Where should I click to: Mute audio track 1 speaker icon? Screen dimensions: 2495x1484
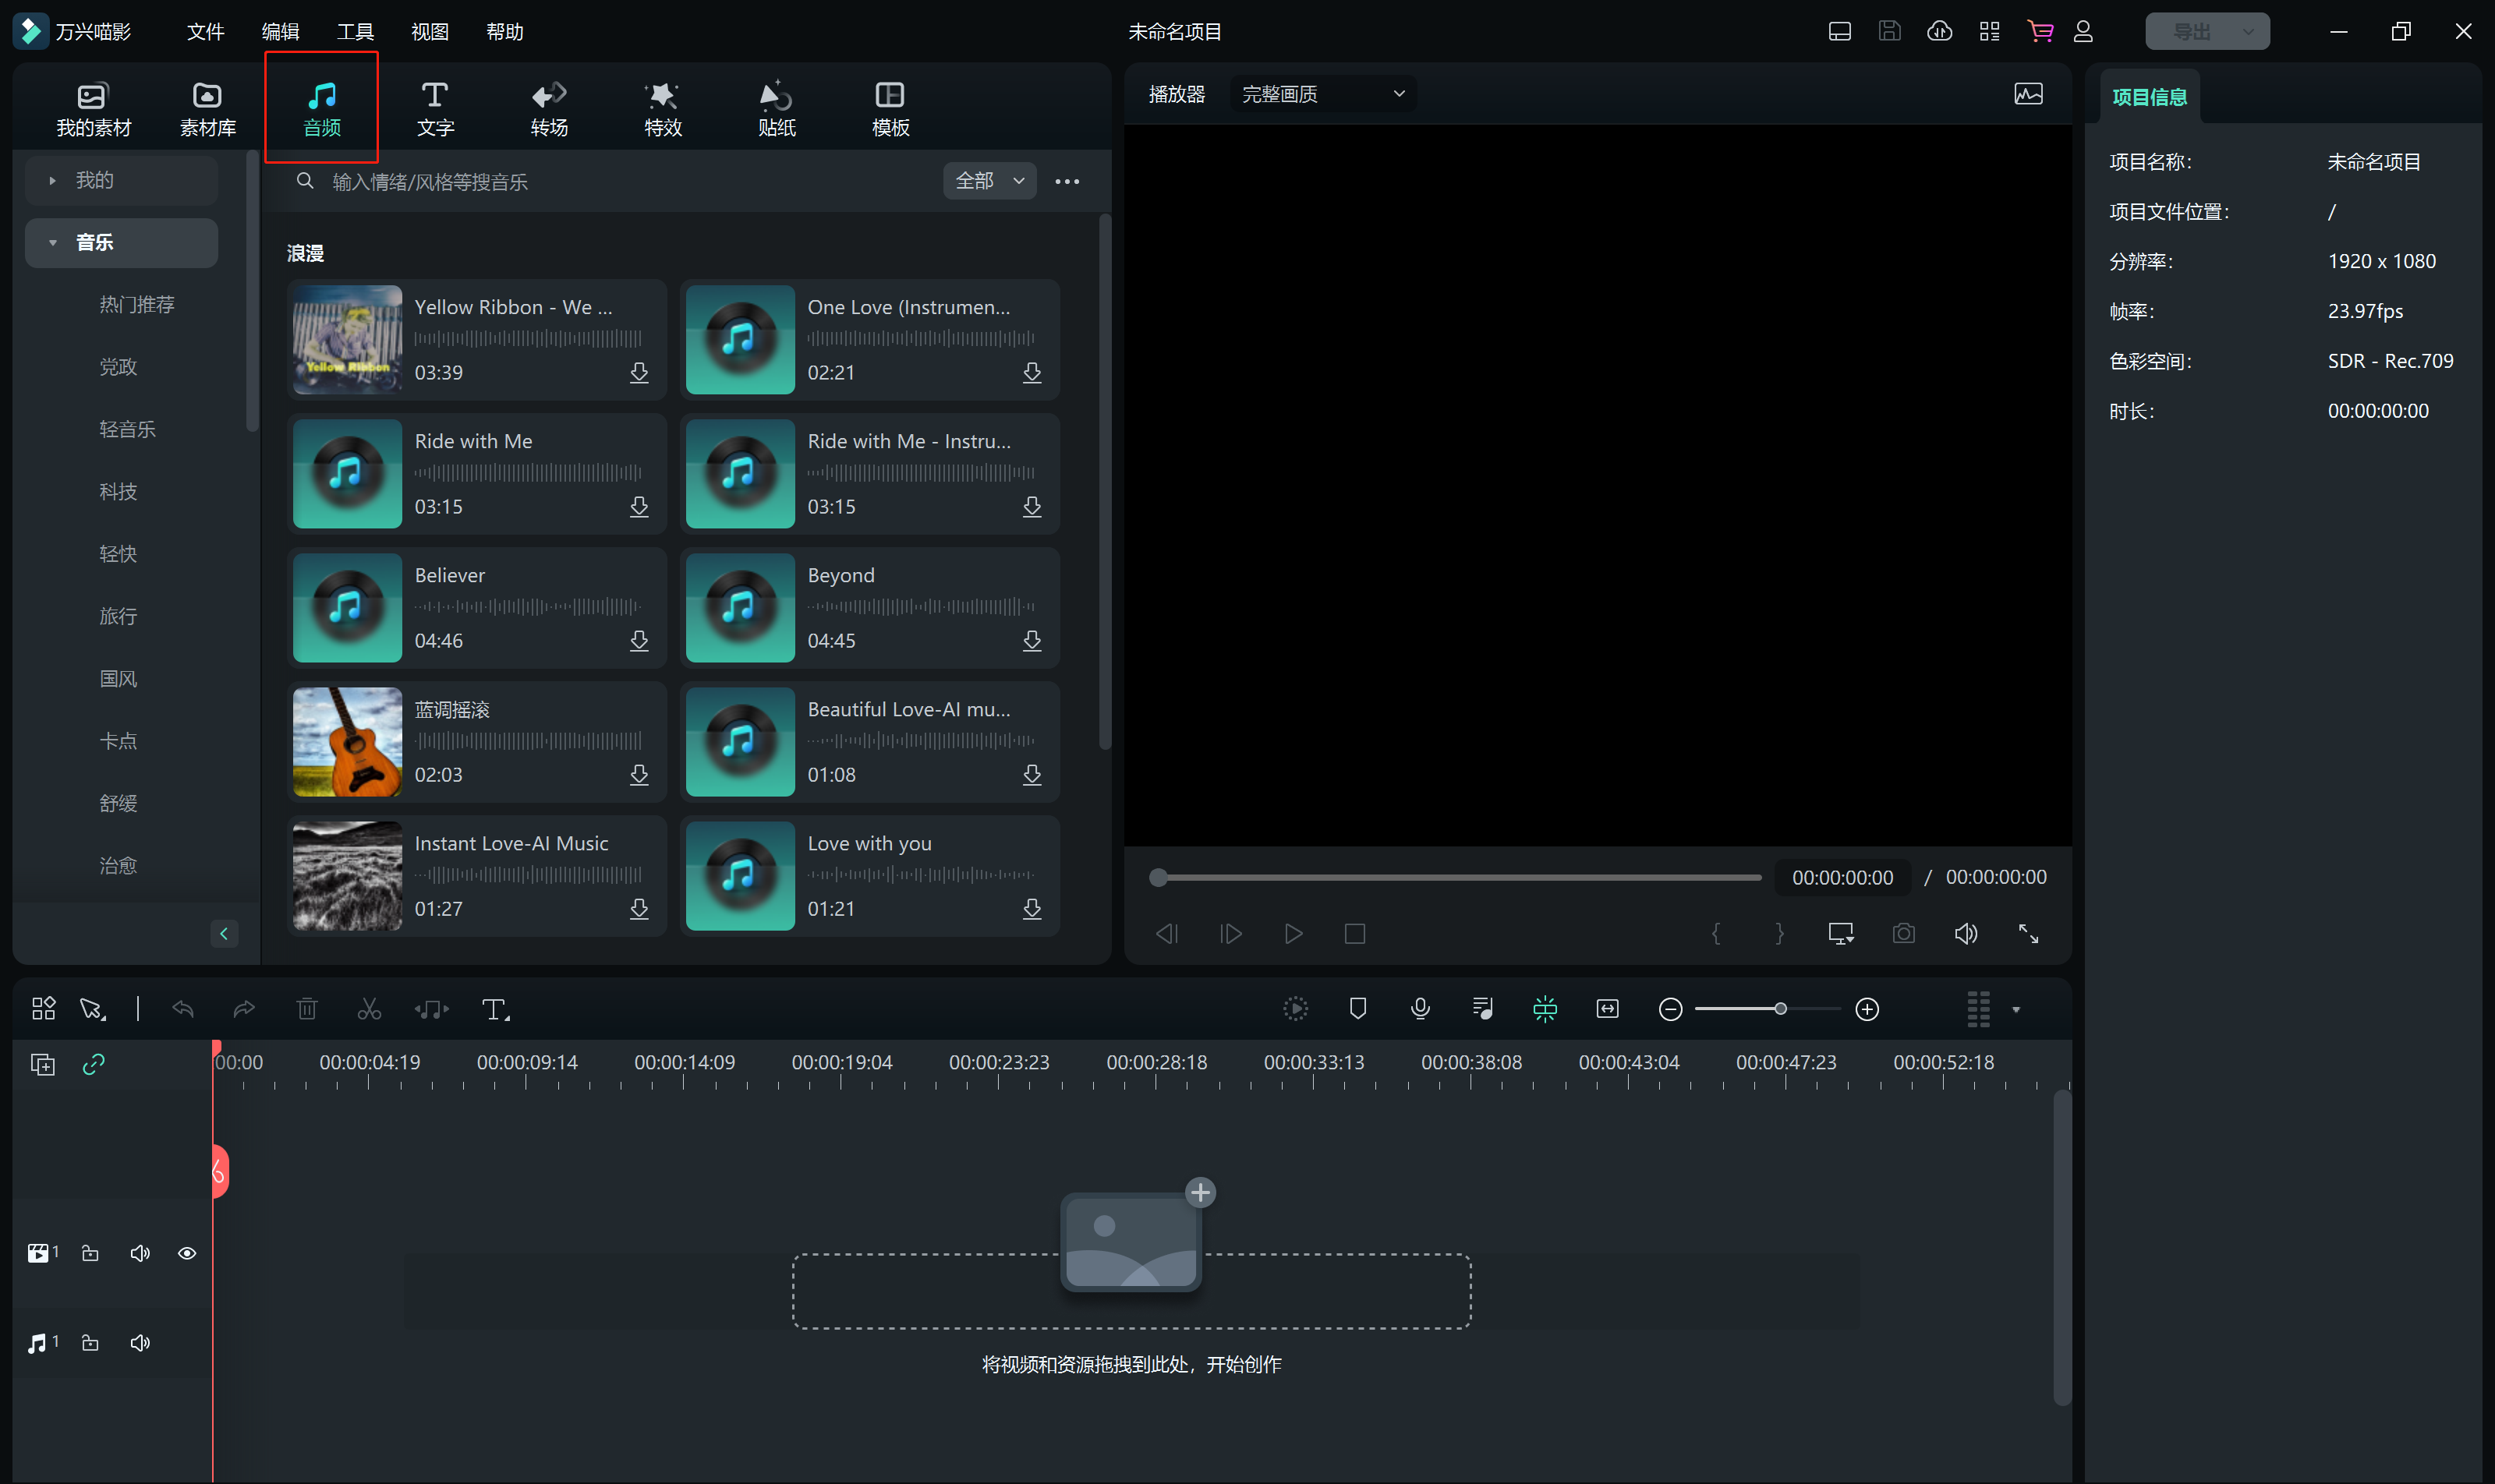click(140, 1342)
